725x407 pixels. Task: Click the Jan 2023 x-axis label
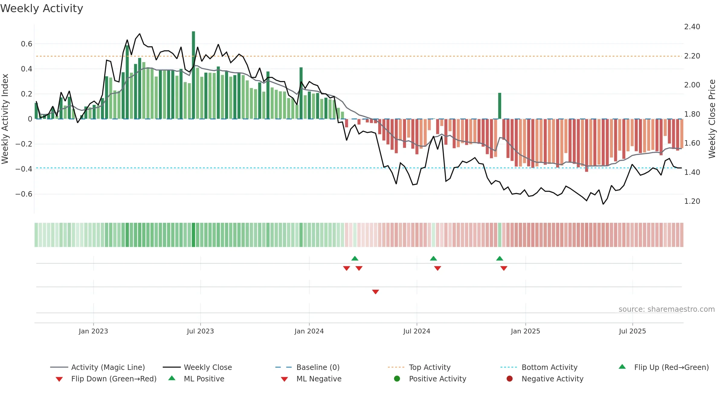[93, 331]
